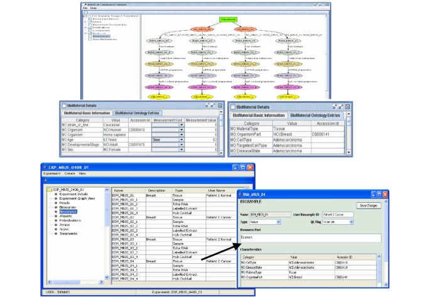Click the toolbar icon in the Command Console window
This screenshot has width=430, height=297.
pyautogui.click(x=86, y=13)
